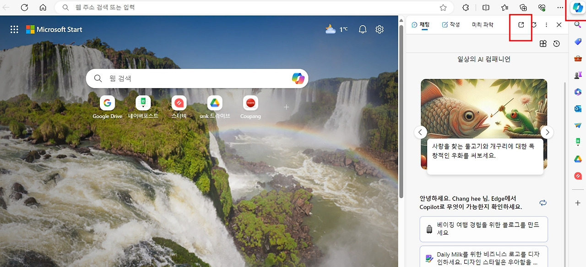Open Copilot plugins icon
586x267 pixels.
[543, 44]
